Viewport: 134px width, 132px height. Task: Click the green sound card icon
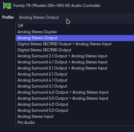click(7, 6)
